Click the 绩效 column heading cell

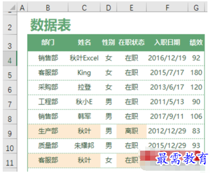pyautogui.click(x=196, y=42)
